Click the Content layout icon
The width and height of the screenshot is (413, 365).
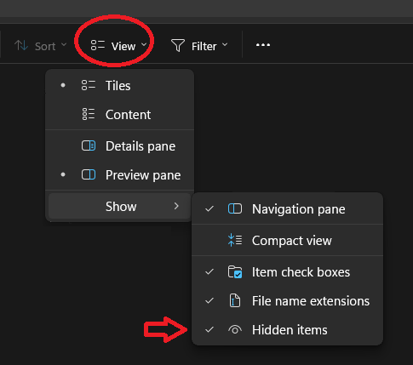[89, 114]
